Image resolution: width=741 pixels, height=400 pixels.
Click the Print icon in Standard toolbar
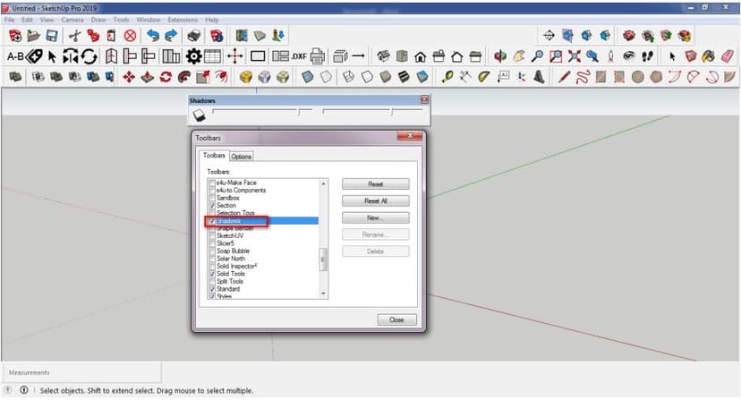(194, 36)
